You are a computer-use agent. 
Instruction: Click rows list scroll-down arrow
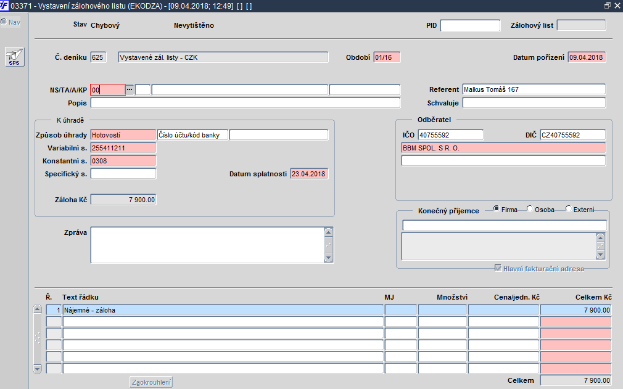point(38,369)
